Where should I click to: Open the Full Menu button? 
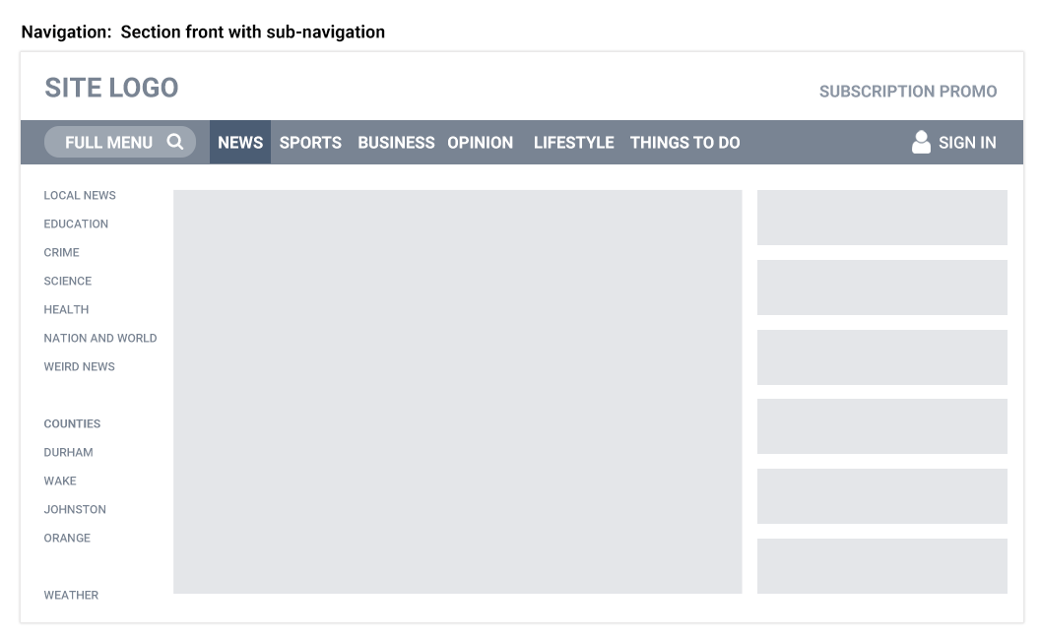pos(108,142)
